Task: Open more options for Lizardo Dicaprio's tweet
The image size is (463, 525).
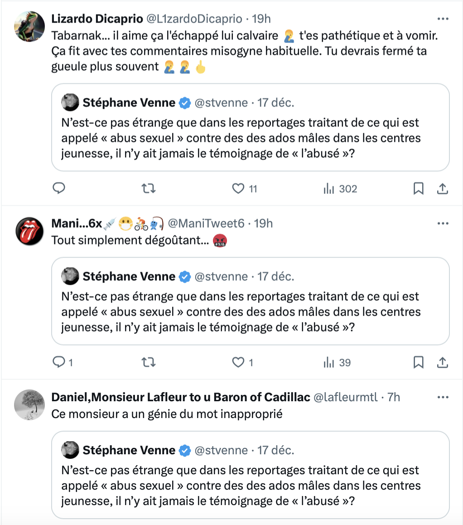Action: pos(443,19)
